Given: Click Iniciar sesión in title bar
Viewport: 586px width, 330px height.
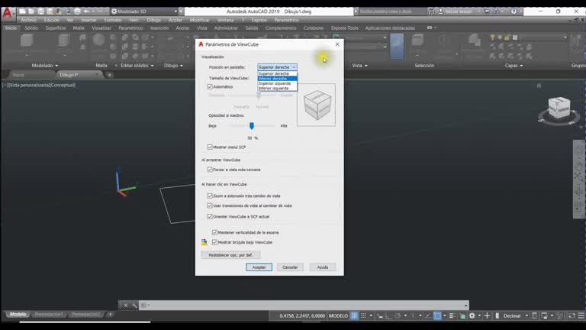Looking at the screenshot, I should (459, 11).
